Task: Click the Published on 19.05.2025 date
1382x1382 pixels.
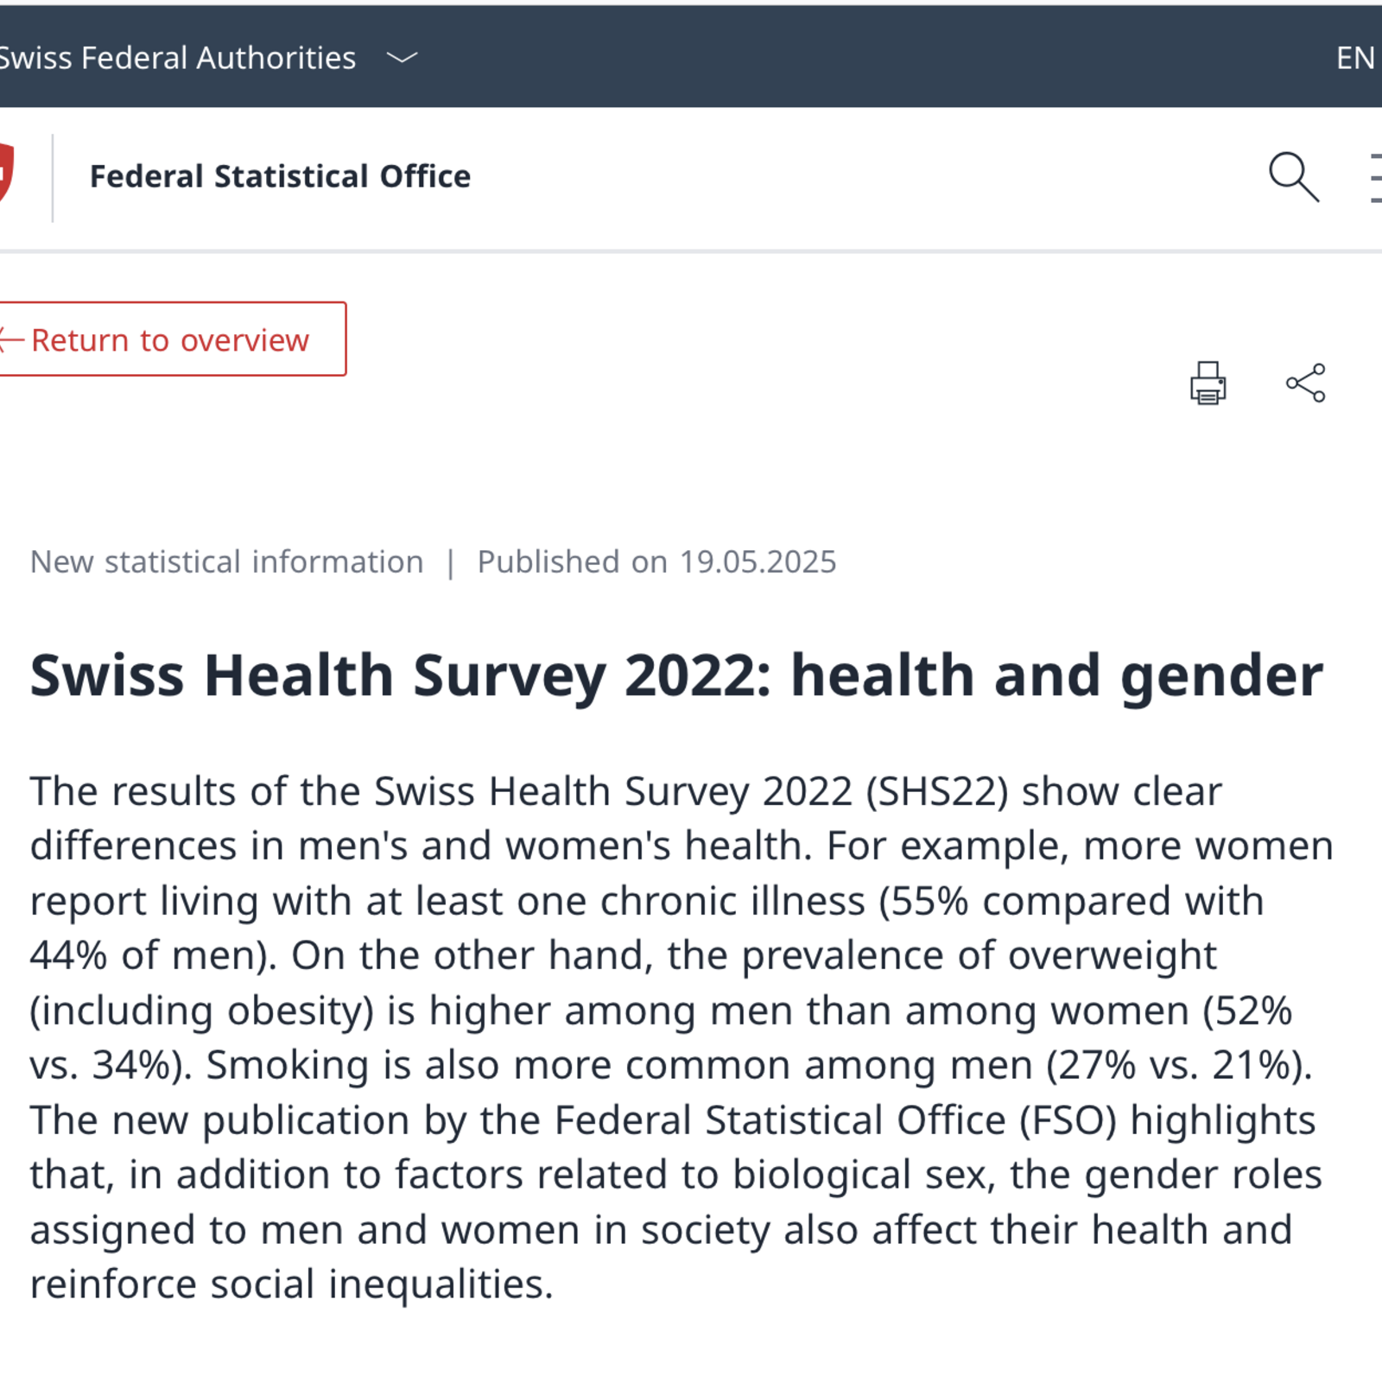Action: [x=656, y=561]
